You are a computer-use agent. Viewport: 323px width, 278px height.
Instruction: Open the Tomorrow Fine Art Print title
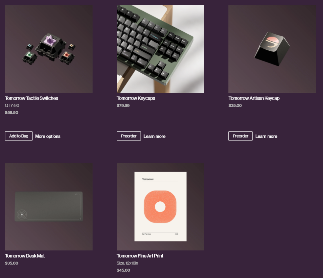[x=140, y=256]
